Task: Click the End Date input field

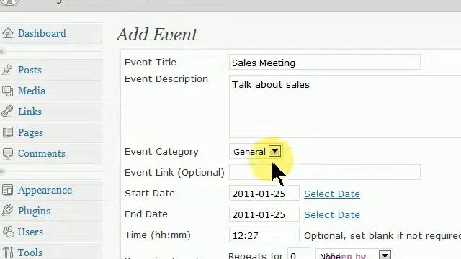Action: (x=264, y=214)
